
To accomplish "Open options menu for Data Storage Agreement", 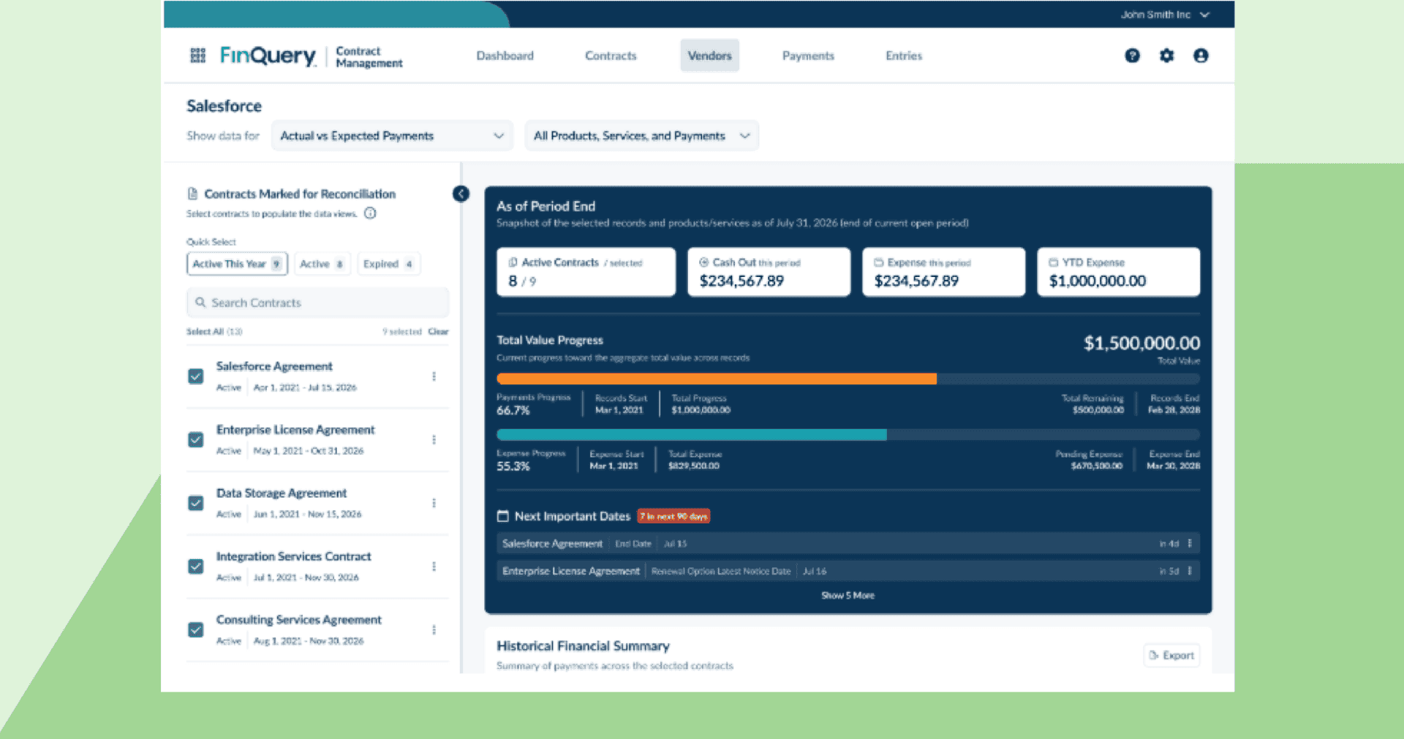I will [434, 503].
